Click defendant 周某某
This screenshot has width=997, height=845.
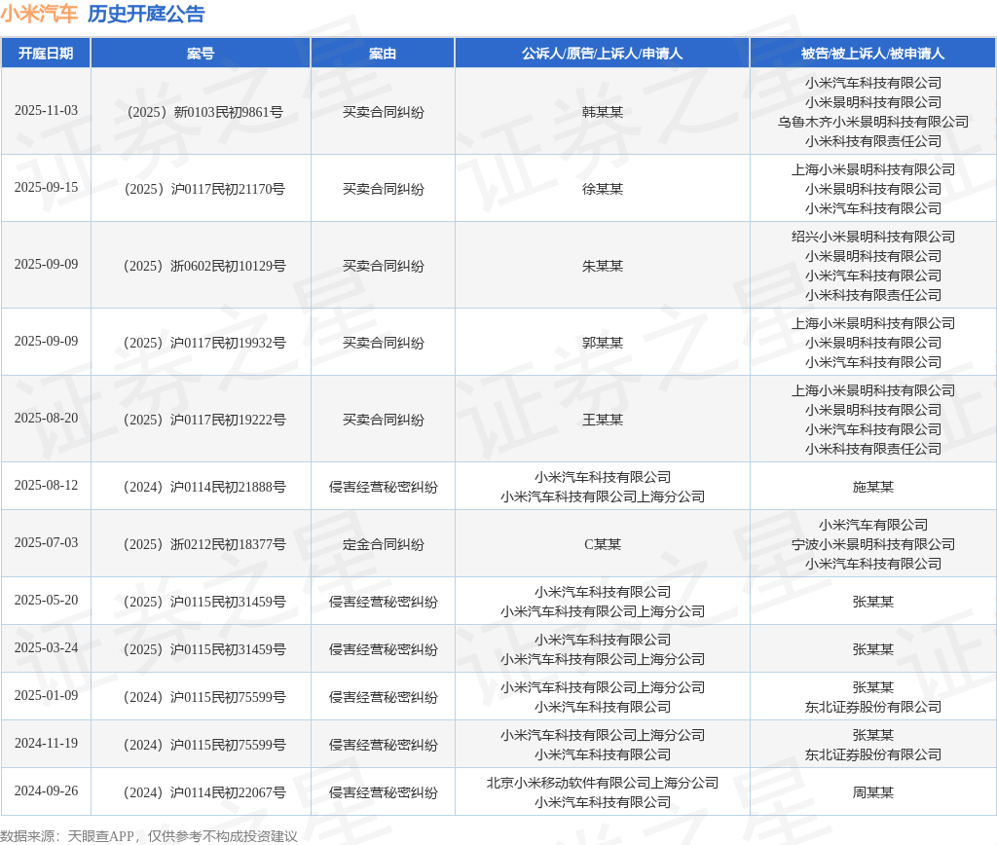pyautogui.click(x=873, y=792)
